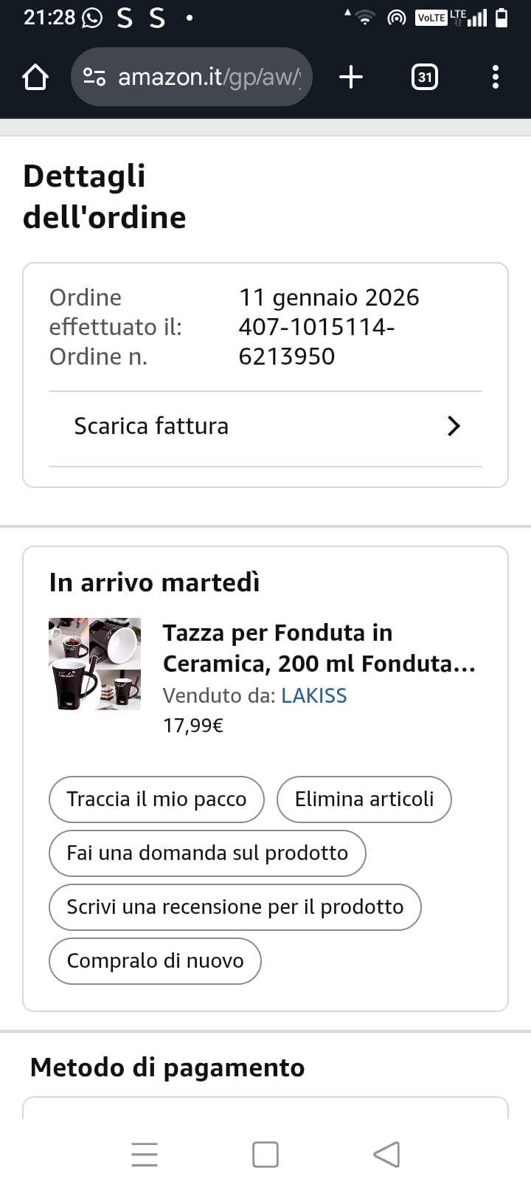Open the Scarica fattura row
Viewport: 531px width, 1190px height.
265,426
